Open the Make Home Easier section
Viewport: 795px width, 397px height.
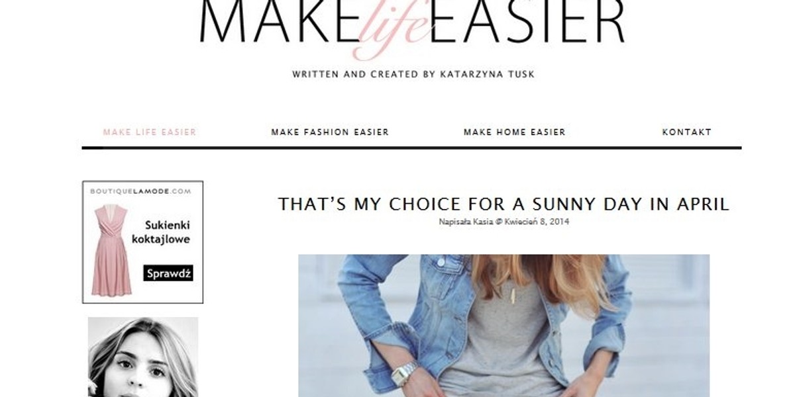[x=515, y=132]
